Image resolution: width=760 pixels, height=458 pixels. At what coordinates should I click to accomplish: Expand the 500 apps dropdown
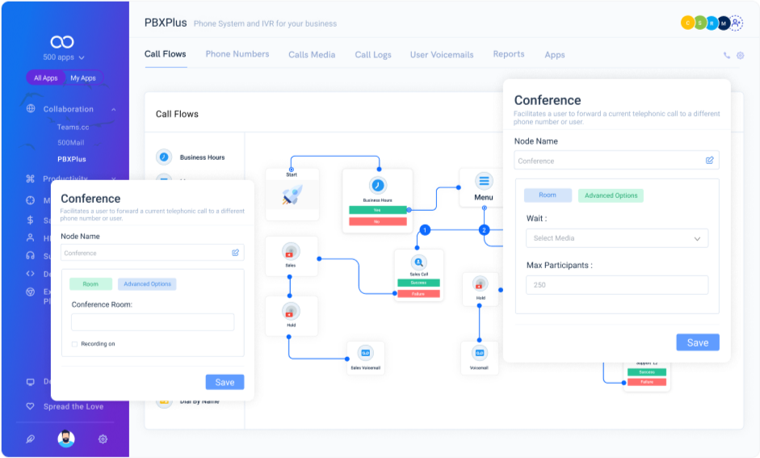64,57
